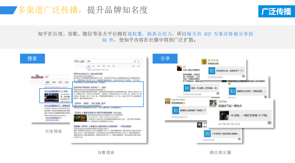Click the Google search magnifier icon
The width and height of the screenshot is (295, 163).
(x=139, y=61)
